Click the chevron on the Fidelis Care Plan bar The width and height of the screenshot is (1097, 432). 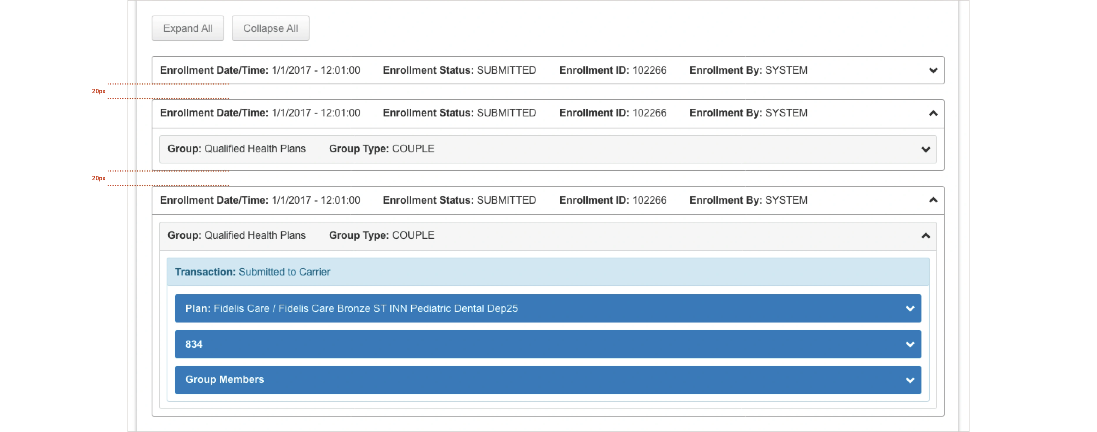(909, 309)
